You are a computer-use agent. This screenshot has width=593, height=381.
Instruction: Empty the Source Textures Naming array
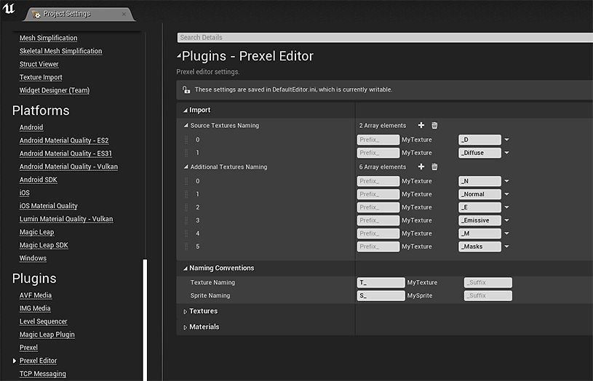coord(434,125)
